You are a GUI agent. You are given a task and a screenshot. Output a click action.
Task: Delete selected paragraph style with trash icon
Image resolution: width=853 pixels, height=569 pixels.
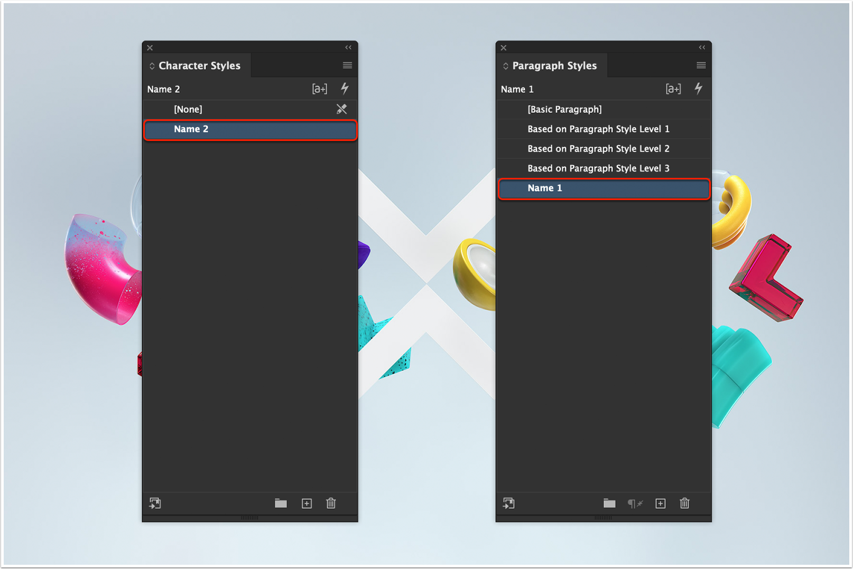pos(685,504)
